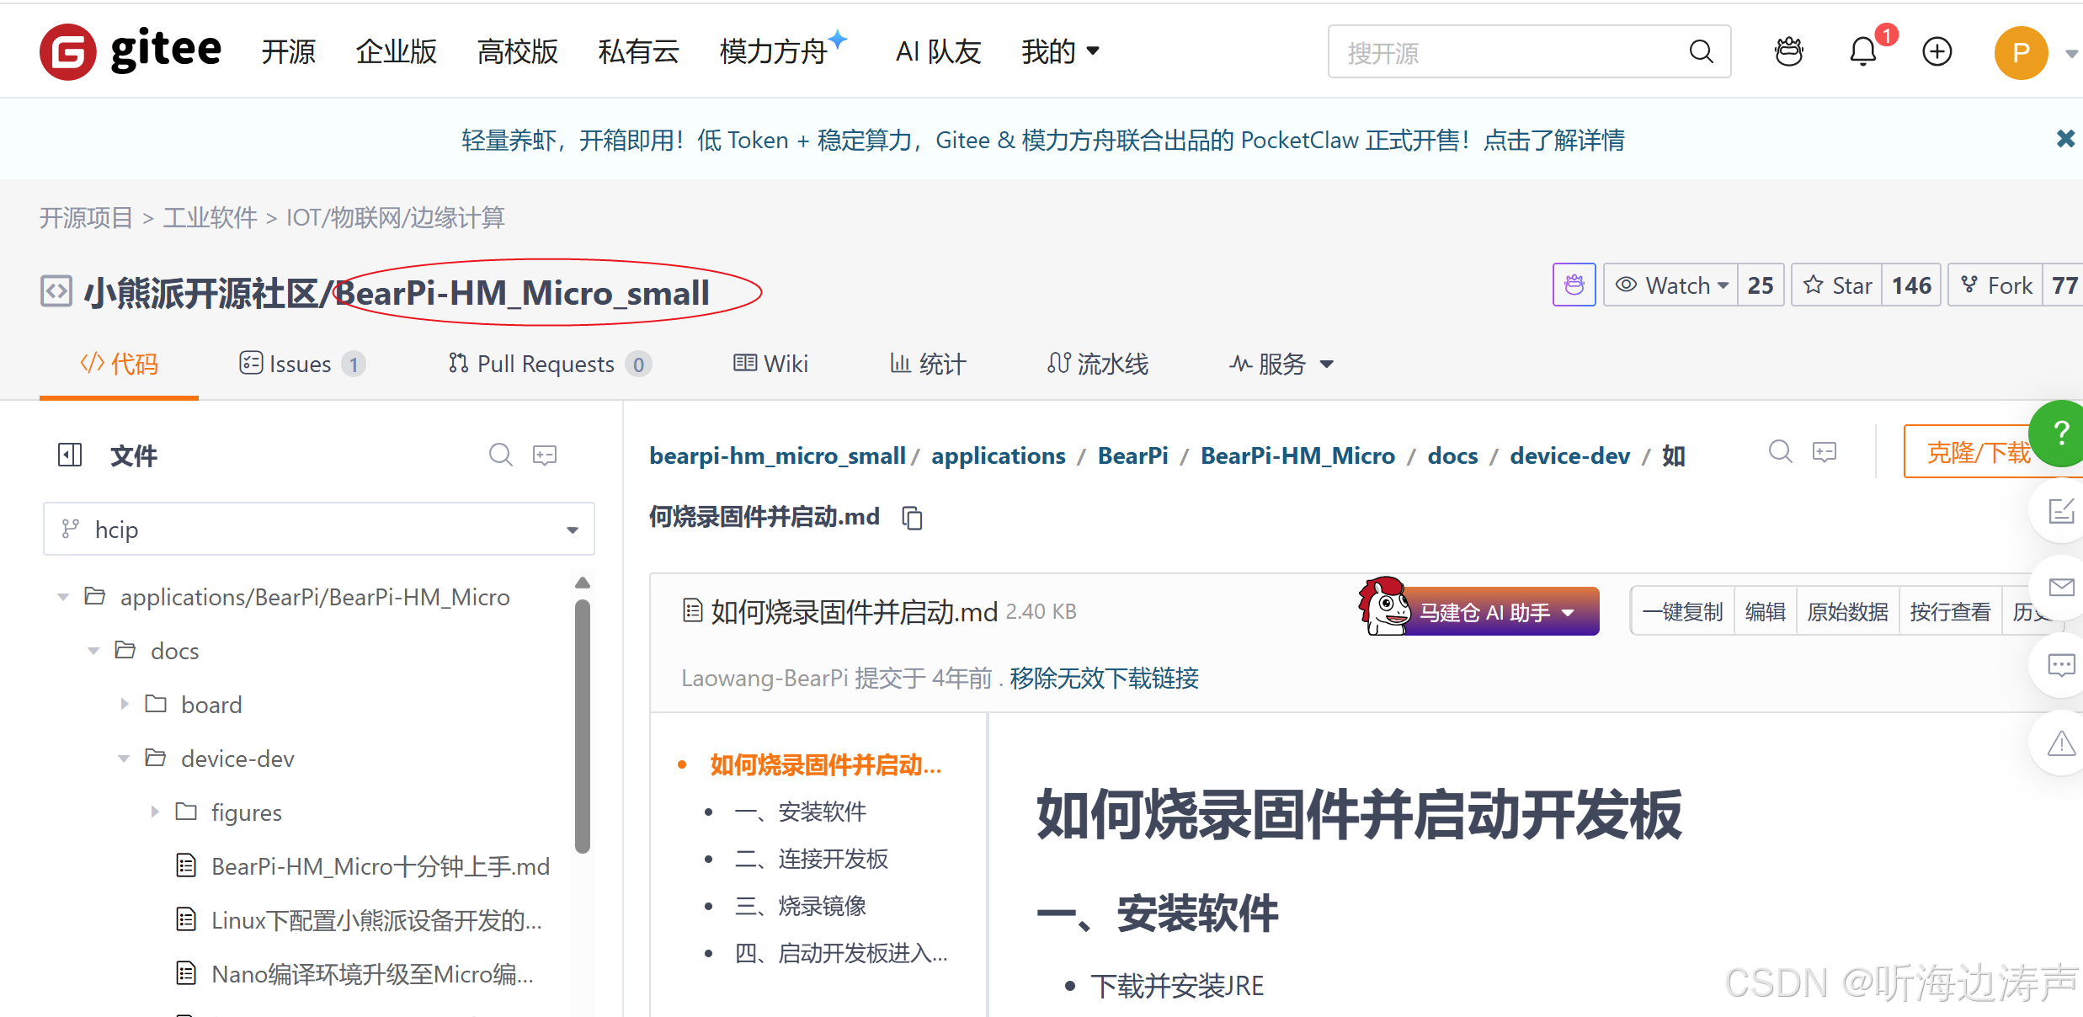Click the comment icon next to breadcrumb path
The image size is (2083, 1017).
point(1825,452)
